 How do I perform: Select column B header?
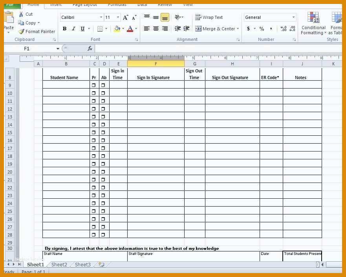click(66, 64)
